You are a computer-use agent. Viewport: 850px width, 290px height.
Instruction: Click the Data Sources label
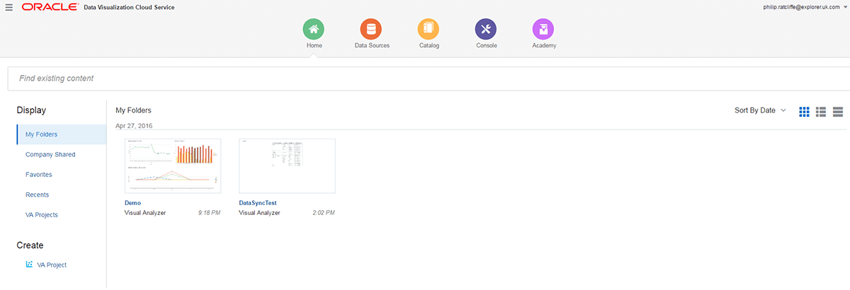click(x=372, y=45)
